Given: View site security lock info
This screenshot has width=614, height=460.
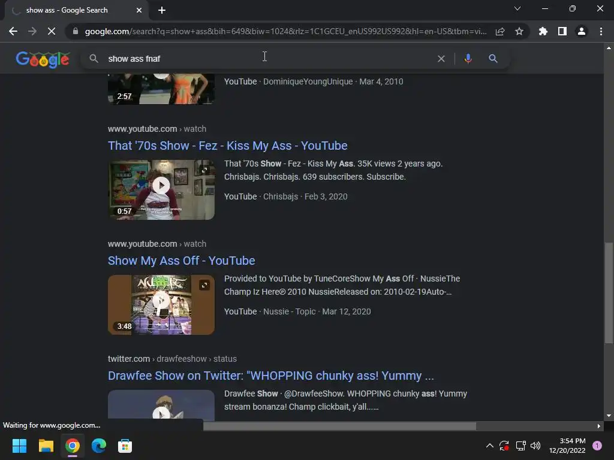Looking at the screenshot, I should tap(76, 31).
